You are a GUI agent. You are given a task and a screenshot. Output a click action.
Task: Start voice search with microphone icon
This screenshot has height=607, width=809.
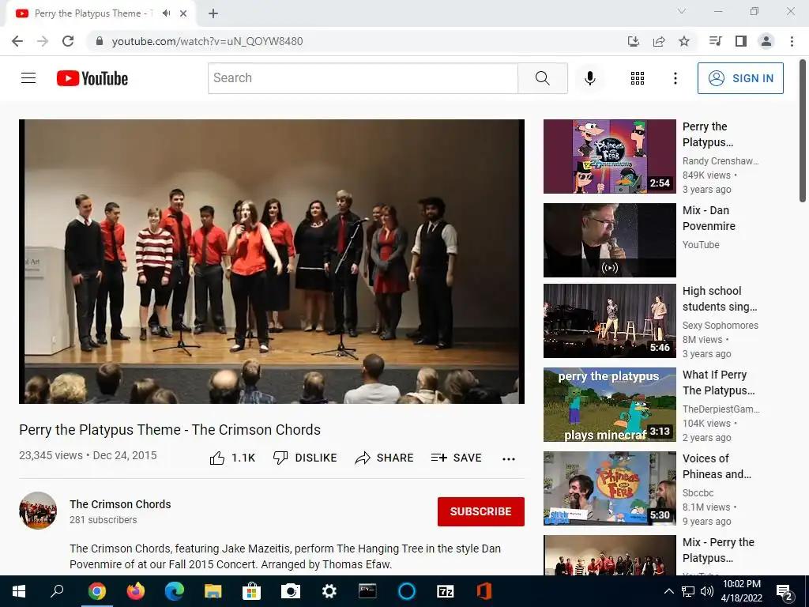[589, 78]
